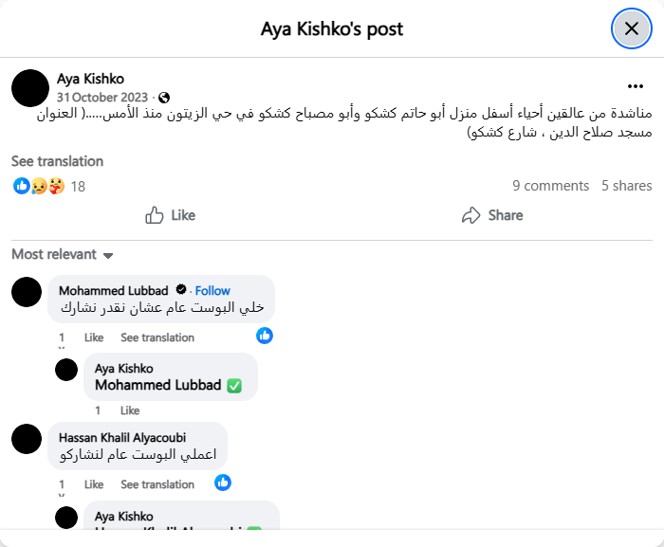Click the like reaction on Mohammed Lubbad's comment

(265, 336)
